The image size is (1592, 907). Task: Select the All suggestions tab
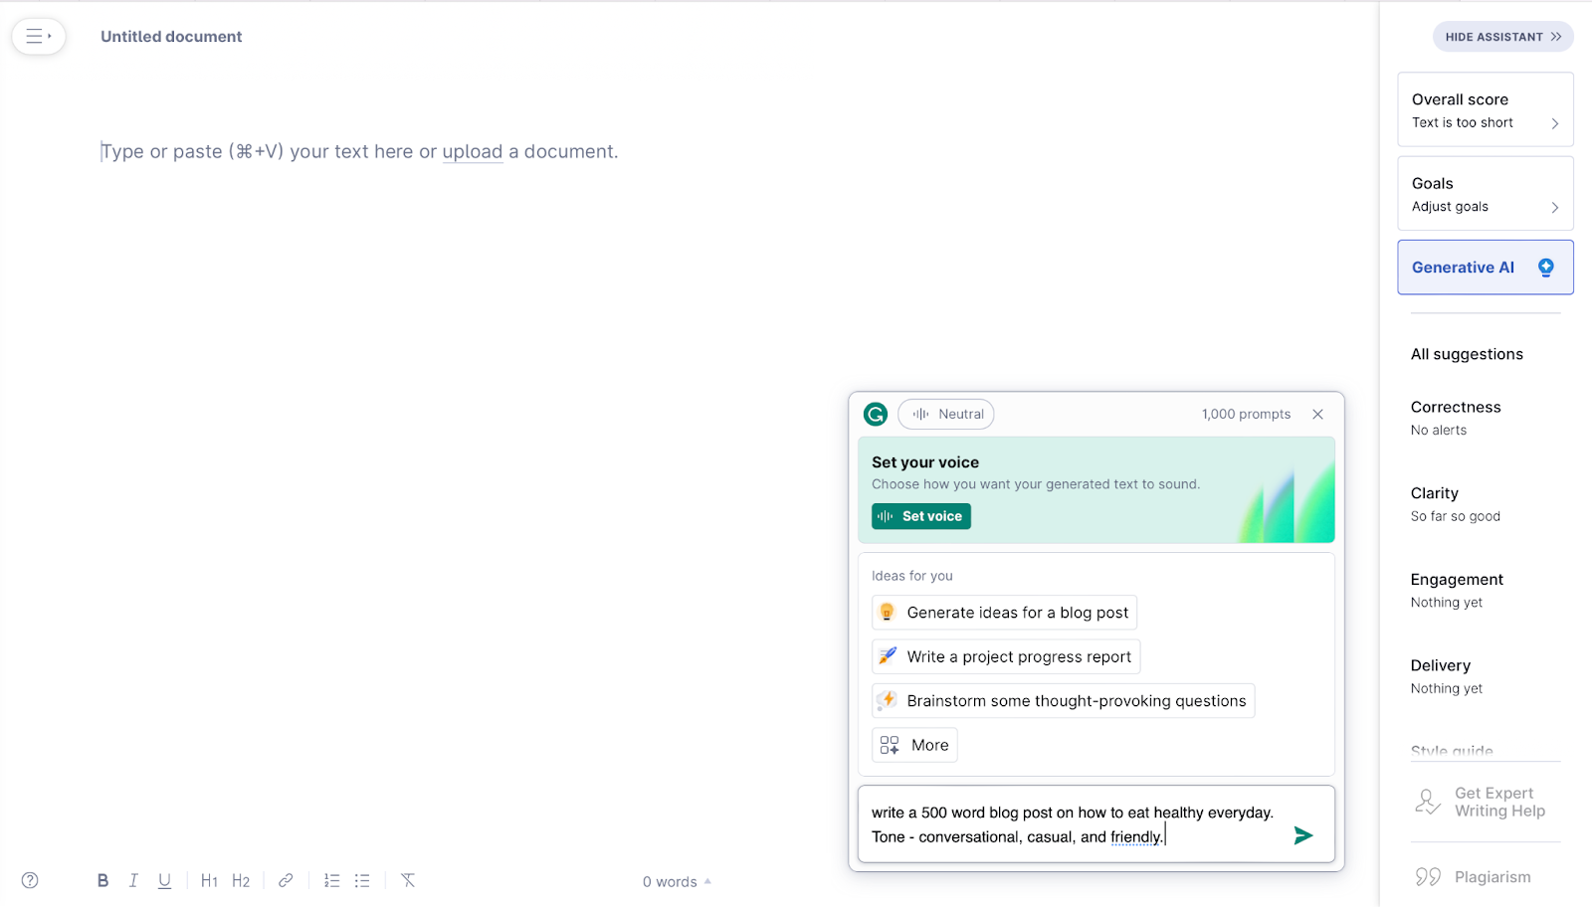[x=1467, y=354]
